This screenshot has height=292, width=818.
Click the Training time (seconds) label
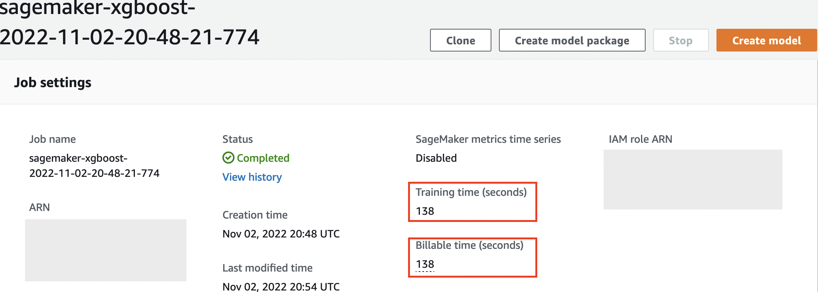[x=471, y=192]
